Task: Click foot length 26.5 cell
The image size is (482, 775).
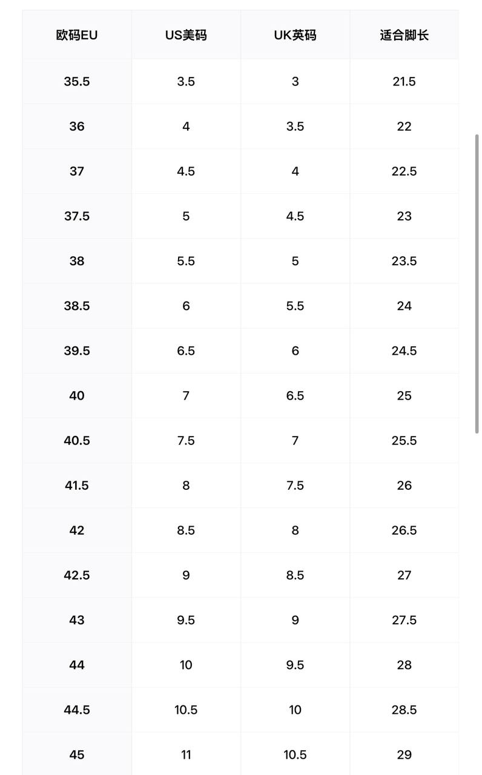Action: point(404,530)
